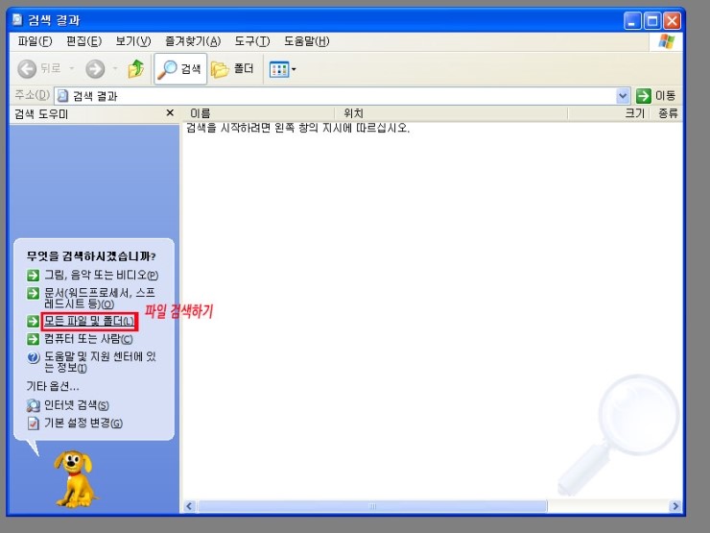Open the Folders (폴더) pane button
The width and height of the screenshot is (710, 533).
click(234, 69)
